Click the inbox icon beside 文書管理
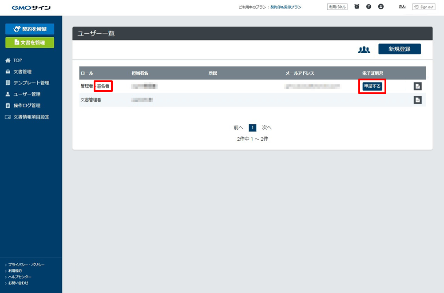This screenshot has width=444, height=293. click(x=8, y=71)
